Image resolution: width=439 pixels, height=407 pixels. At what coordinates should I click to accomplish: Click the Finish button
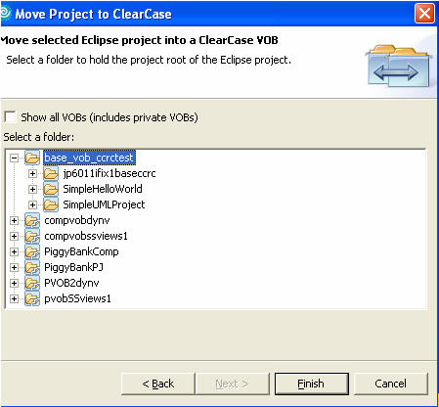click(x=312, y=384)
